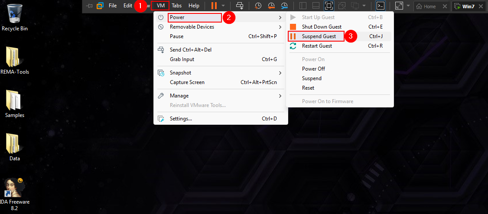Close the Home tab
488x214 pixels.
[444, 6]
